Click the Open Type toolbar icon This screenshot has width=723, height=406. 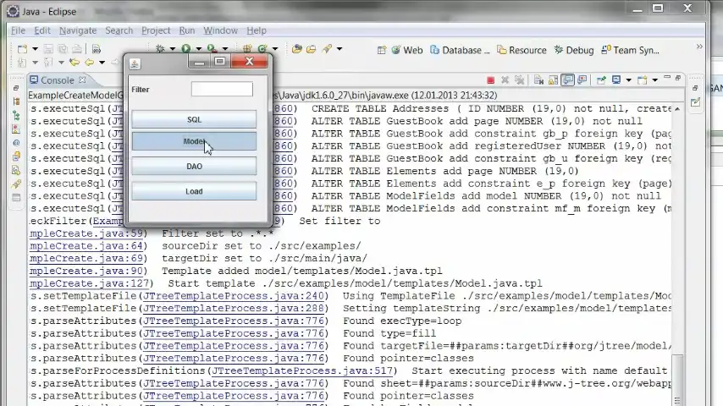coord(297,48)
